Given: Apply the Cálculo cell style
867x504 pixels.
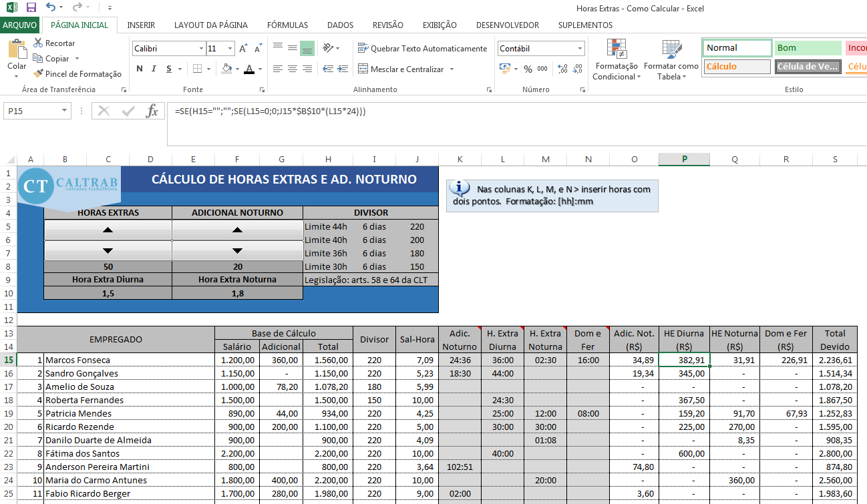Looking at the screenshot, I should click(737, 67).
